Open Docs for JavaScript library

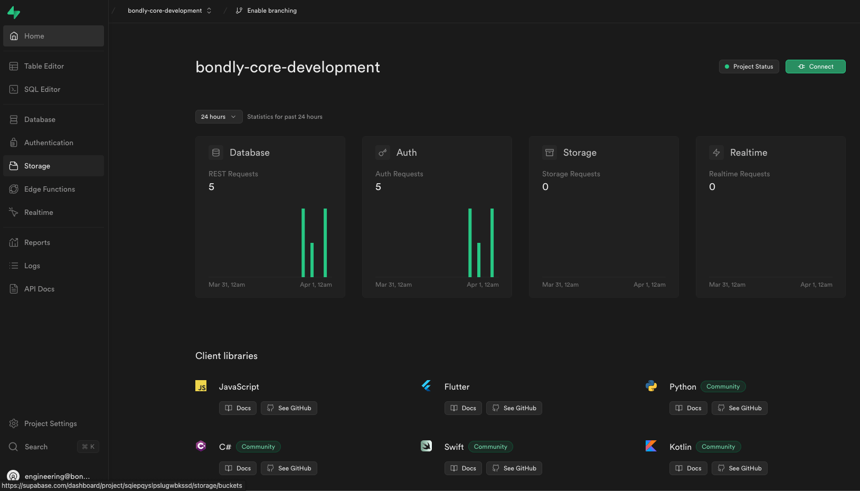coord(238,408)
